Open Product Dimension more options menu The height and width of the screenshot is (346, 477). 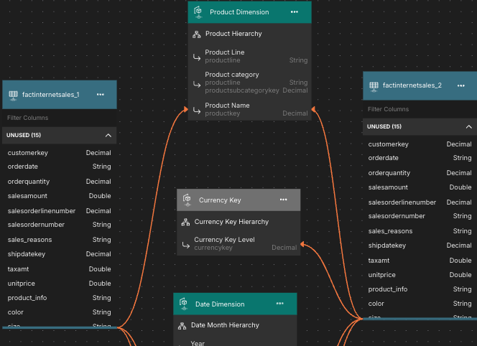click(x=294, y=12)
